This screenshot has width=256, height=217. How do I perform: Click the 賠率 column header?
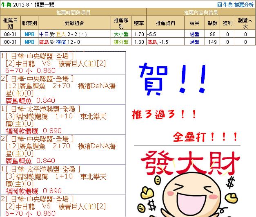point(139,23)
